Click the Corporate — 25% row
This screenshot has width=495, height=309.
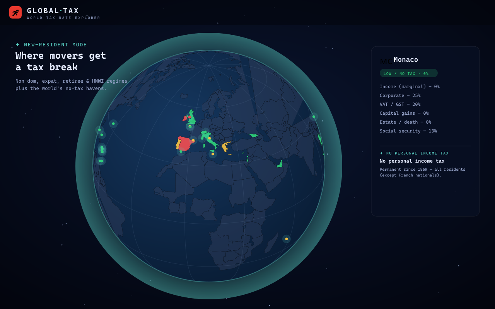point(400,95)
